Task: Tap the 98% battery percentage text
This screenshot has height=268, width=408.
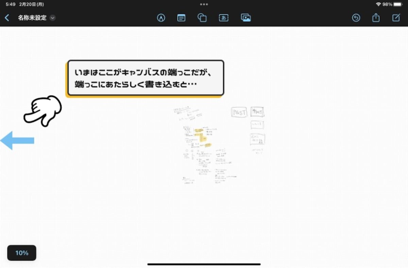Action: (387, 4)
